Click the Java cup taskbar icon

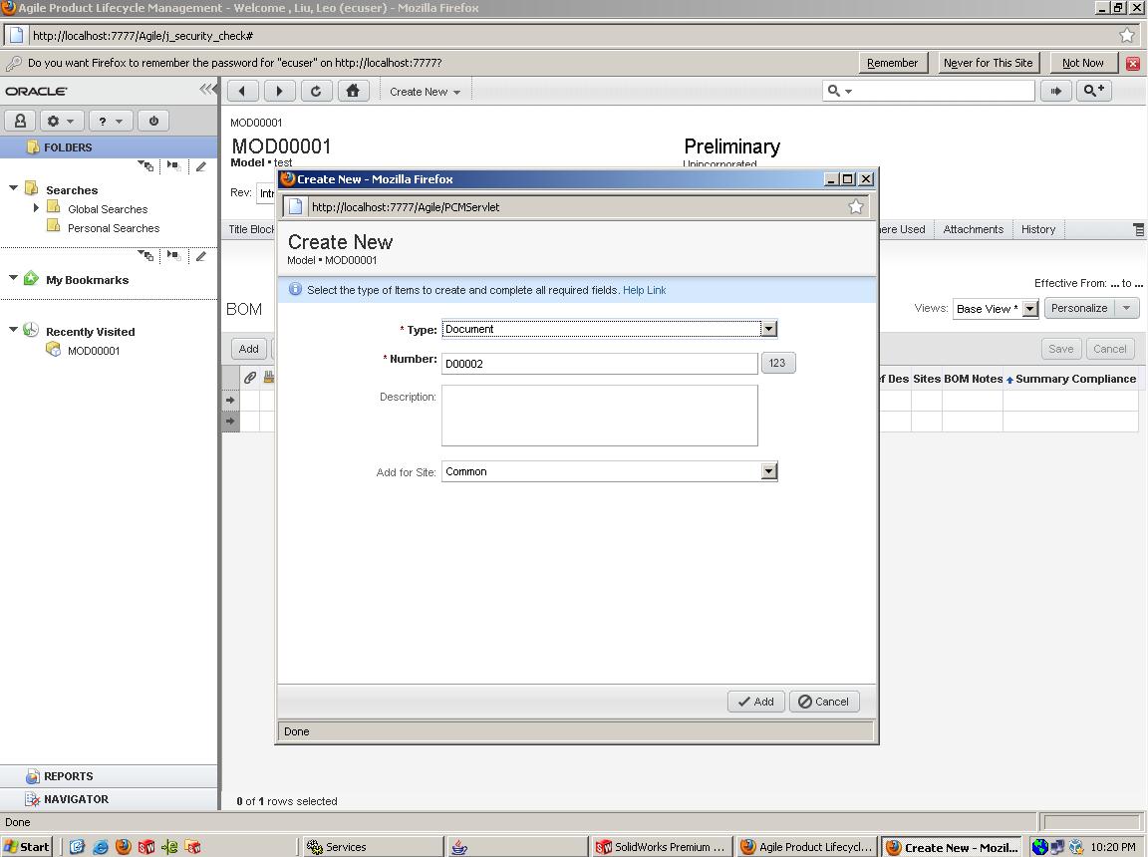click(459, 847)
